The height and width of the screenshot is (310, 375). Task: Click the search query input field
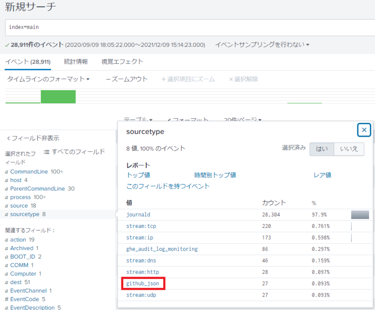pyautogui.click(x=190, y=27)
